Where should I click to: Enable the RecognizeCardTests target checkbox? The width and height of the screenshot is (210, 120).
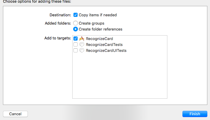point(76,44)
